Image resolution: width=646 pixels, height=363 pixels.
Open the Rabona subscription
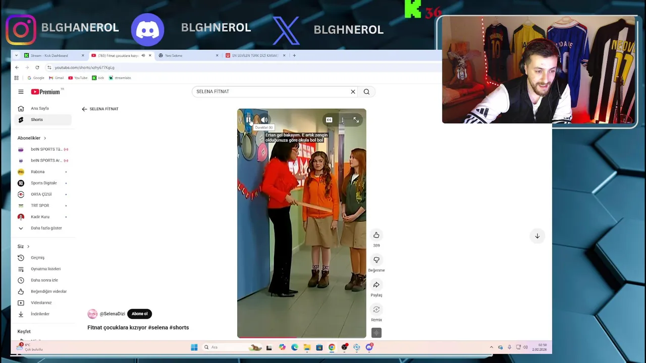tap(42, 172)
